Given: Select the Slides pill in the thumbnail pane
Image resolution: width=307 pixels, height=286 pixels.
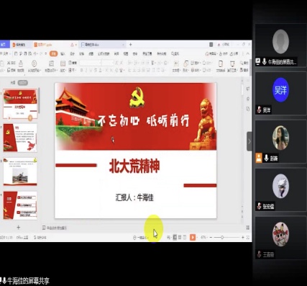Looking at the screenshot, I should [x=23, y=83].
